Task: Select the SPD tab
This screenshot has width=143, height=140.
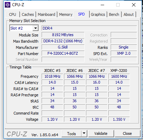Action: click(x=81, y=14)
